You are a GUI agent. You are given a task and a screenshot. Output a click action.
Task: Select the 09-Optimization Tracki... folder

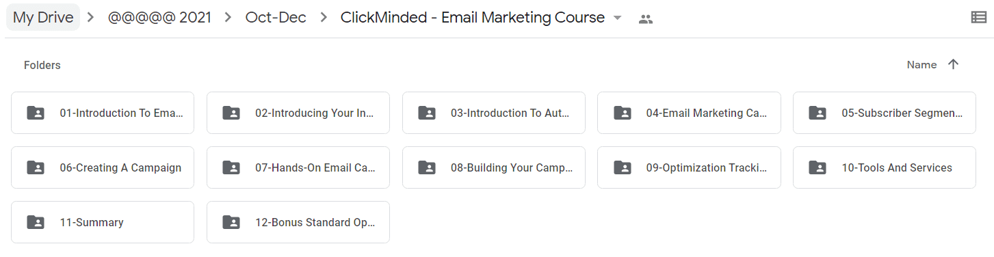point(689,167)
